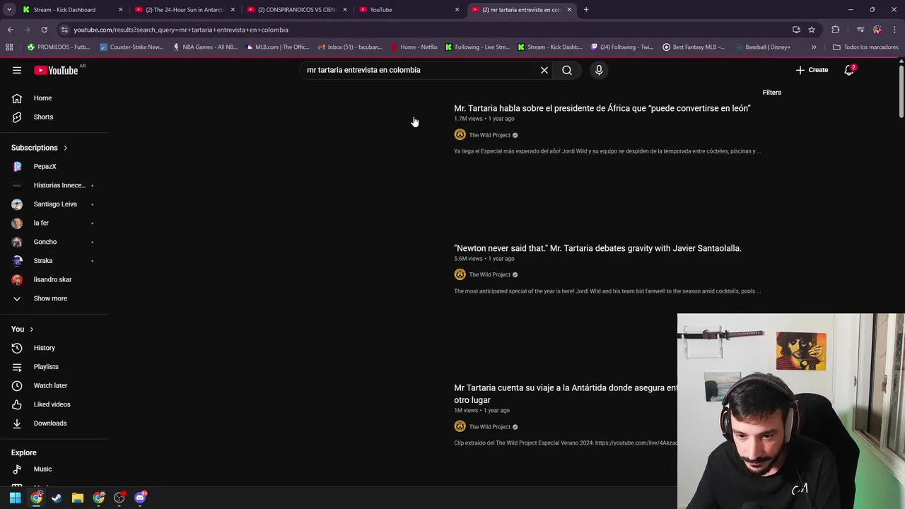Open NBA Games bookmark
This screenshot has height=509, width=905.
pos(205,47)
